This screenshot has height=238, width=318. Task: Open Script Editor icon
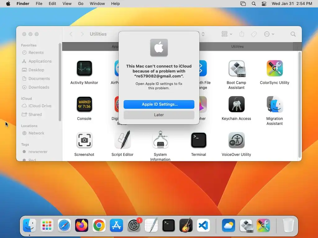[122, 140]
